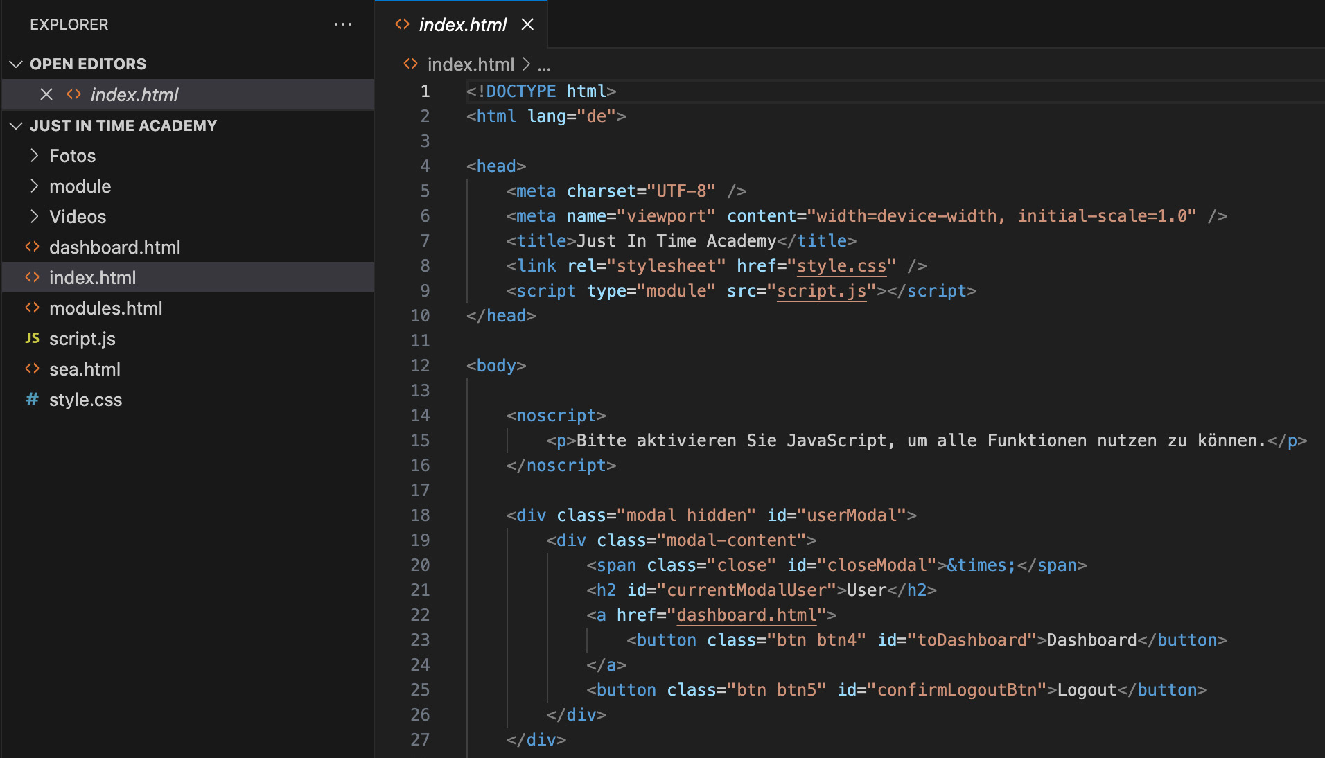The width and height of the screenshot is (1325, 758).
Task: Collapse the Open Editors section
Action: tap(16, 64)
